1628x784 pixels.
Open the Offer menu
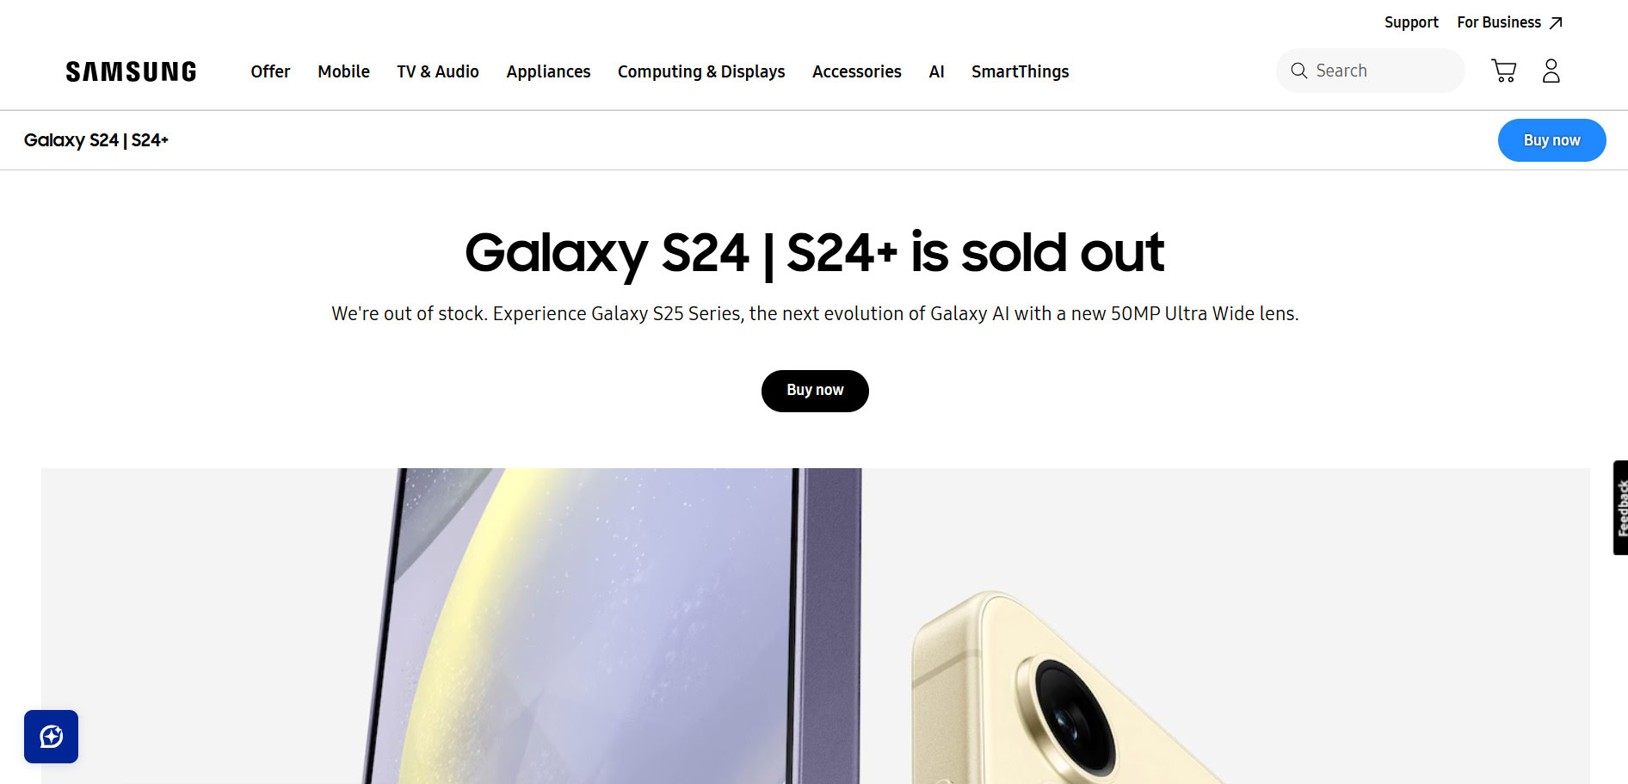coord(270,71)
